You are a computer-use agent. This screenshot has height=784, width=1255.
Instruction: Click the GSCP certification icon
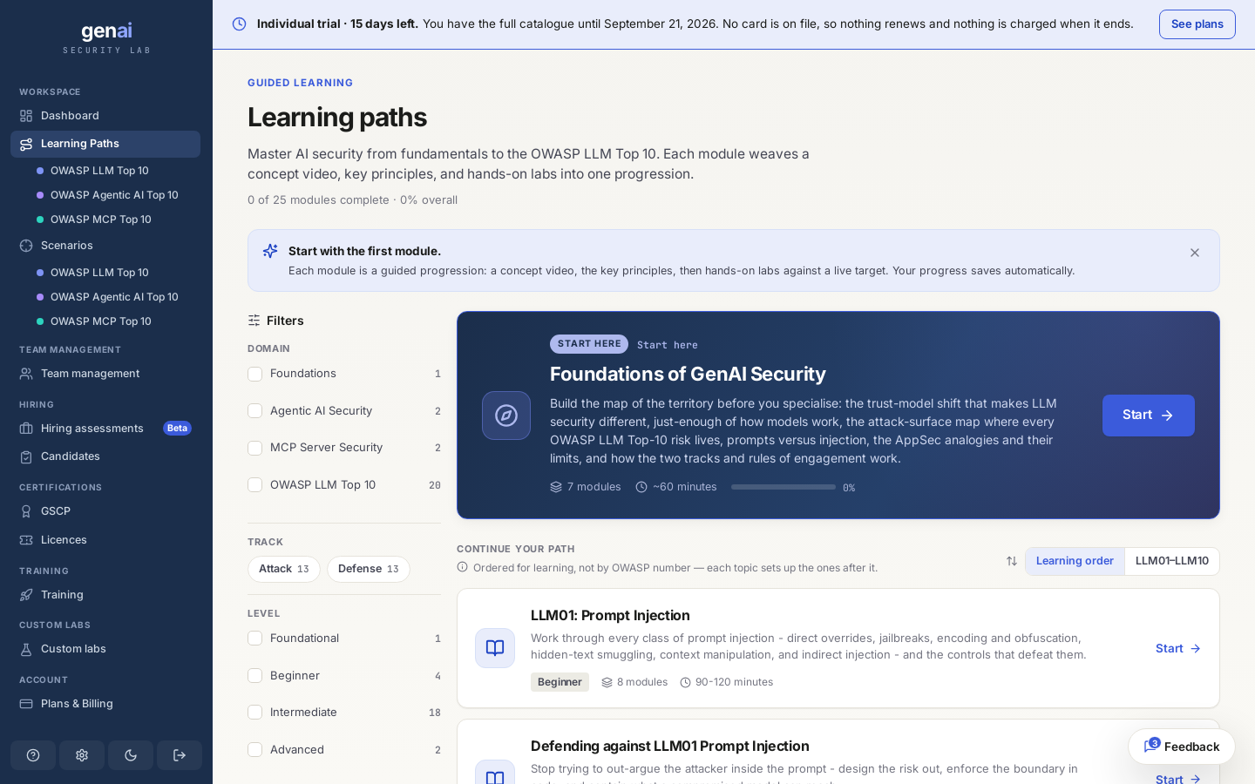point(26,511)
